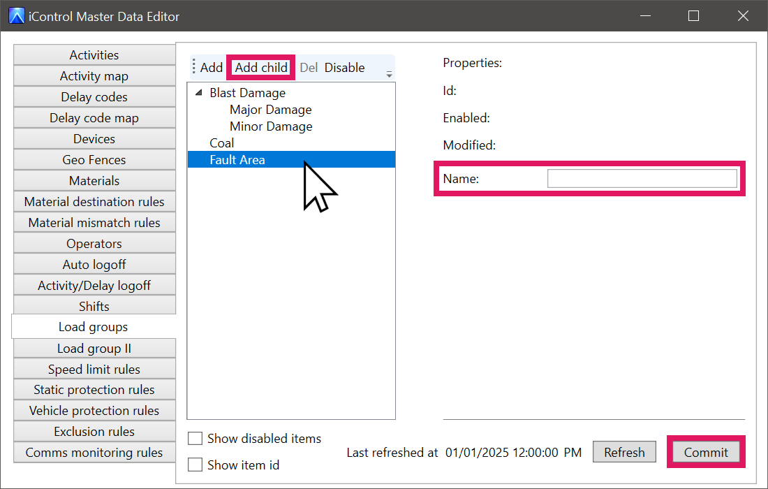Open the Comms monitoring rules tab
768x489 pixels.
click(x=94, y=453)
